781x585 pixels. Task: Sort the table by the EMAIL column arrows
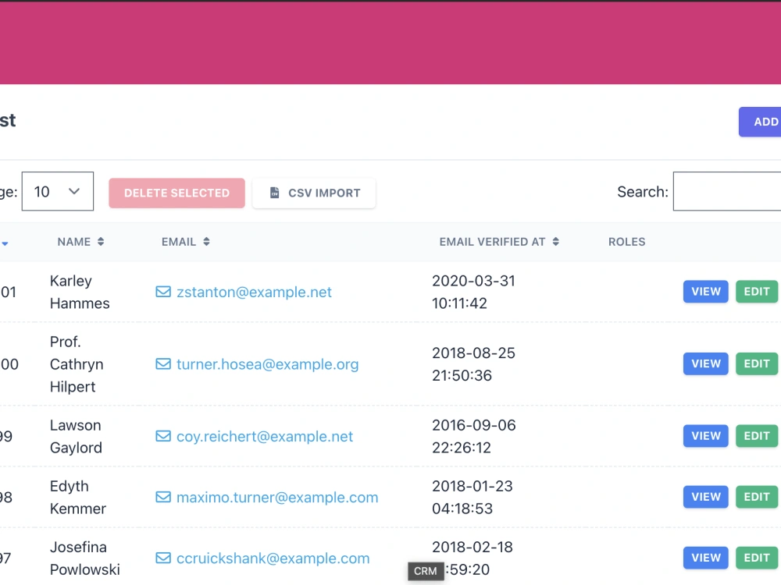(x=206, y=242)
